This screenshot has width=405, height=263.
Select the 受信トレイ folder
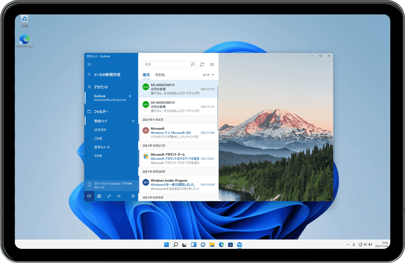[x=111, y=121]
